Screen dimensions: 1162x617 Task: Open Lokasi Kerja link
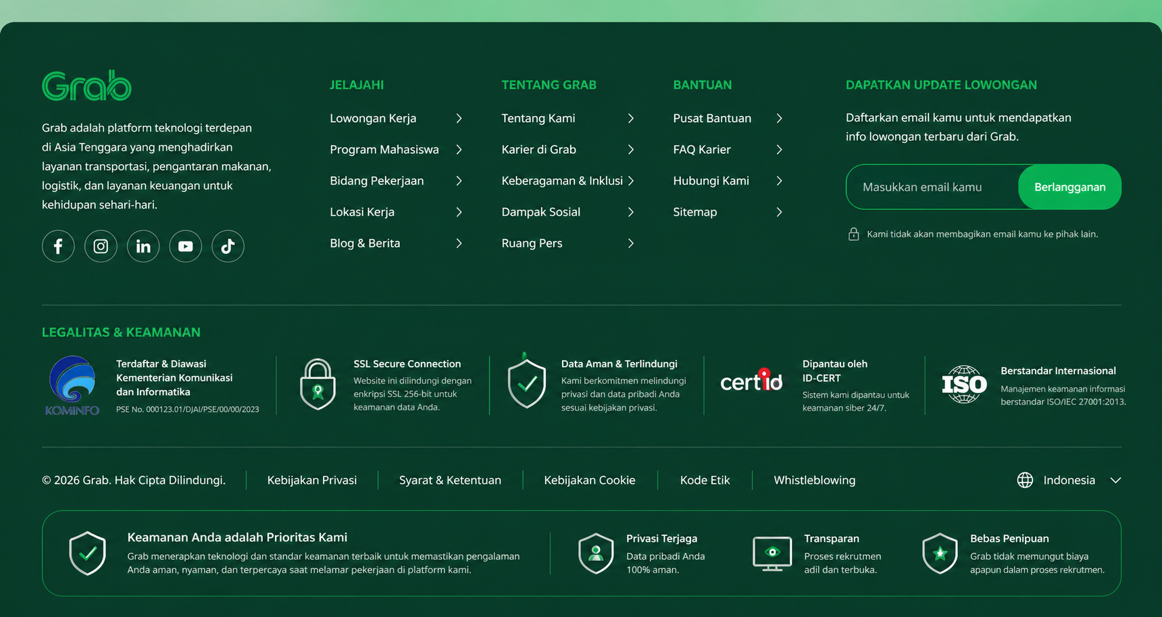pyautogui.click(x=362, y=212)
